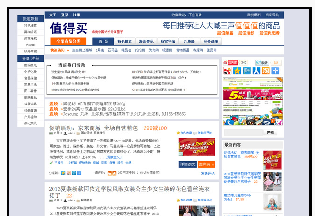The width and height of the screenshot is (315, 216).
Task: Click 加入收藏 star on 京东商城 post
Action: point(184,133)
